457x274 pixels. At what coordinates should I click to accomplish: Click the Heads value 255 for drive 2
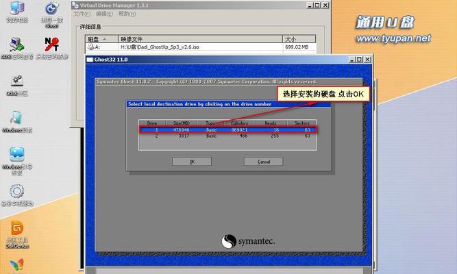pos(275,136)
